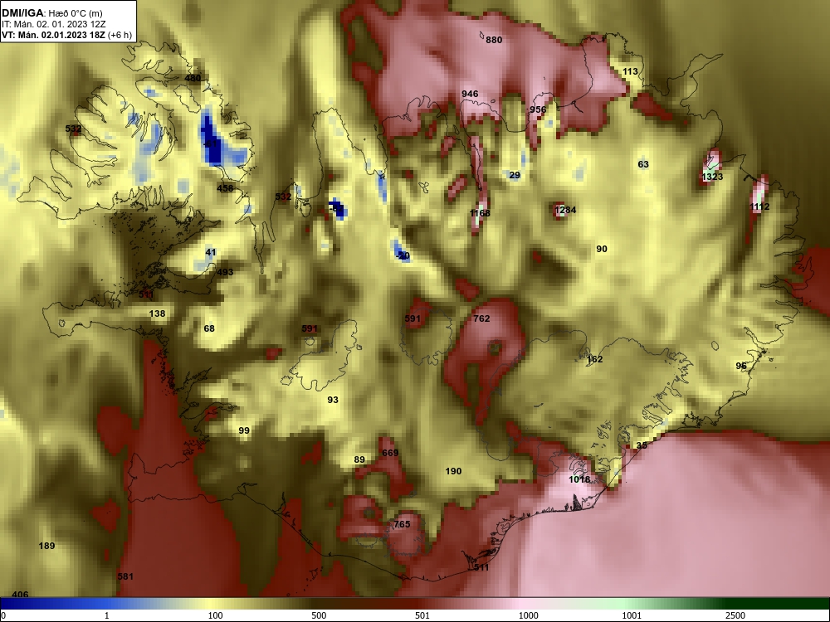Click the 93 value on the map

(333, 400)
